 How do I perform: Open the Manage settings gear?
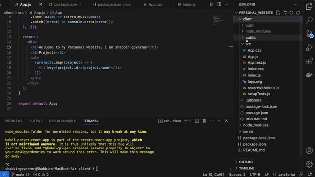(x=309, y=164)
